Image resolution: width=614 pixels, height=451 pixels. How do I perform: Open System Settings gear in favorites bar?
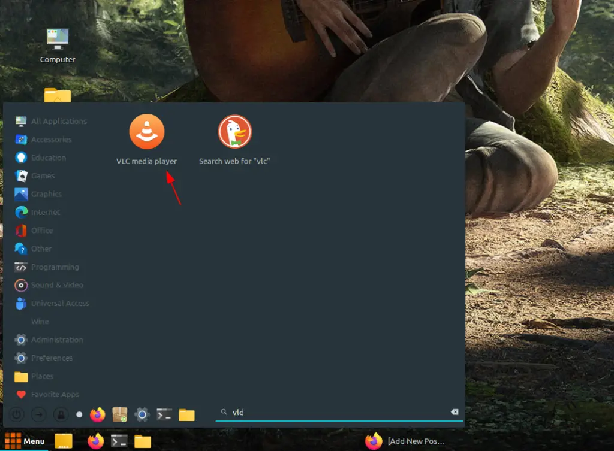tap(142, 414)
